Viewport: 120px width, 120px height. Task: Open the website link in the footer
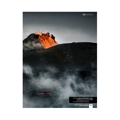[x=84, y=106]
